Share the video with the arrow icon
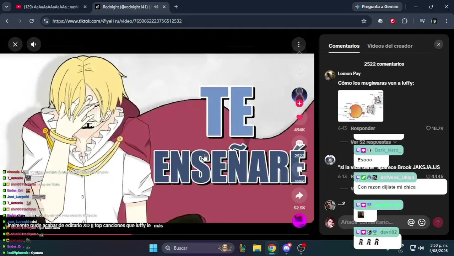The width and height of the screenshot is (454, 256). click(299, 196)
